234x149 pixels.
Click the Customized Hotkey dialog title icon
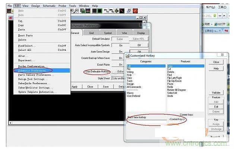[x=127, y=55]
